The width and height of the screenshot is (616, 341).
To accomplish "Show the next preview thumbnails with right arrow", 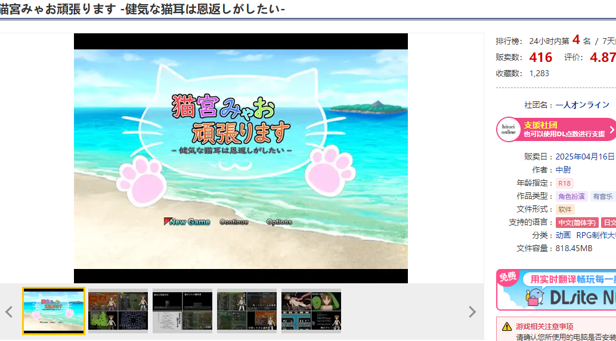I will coord(472,311).
